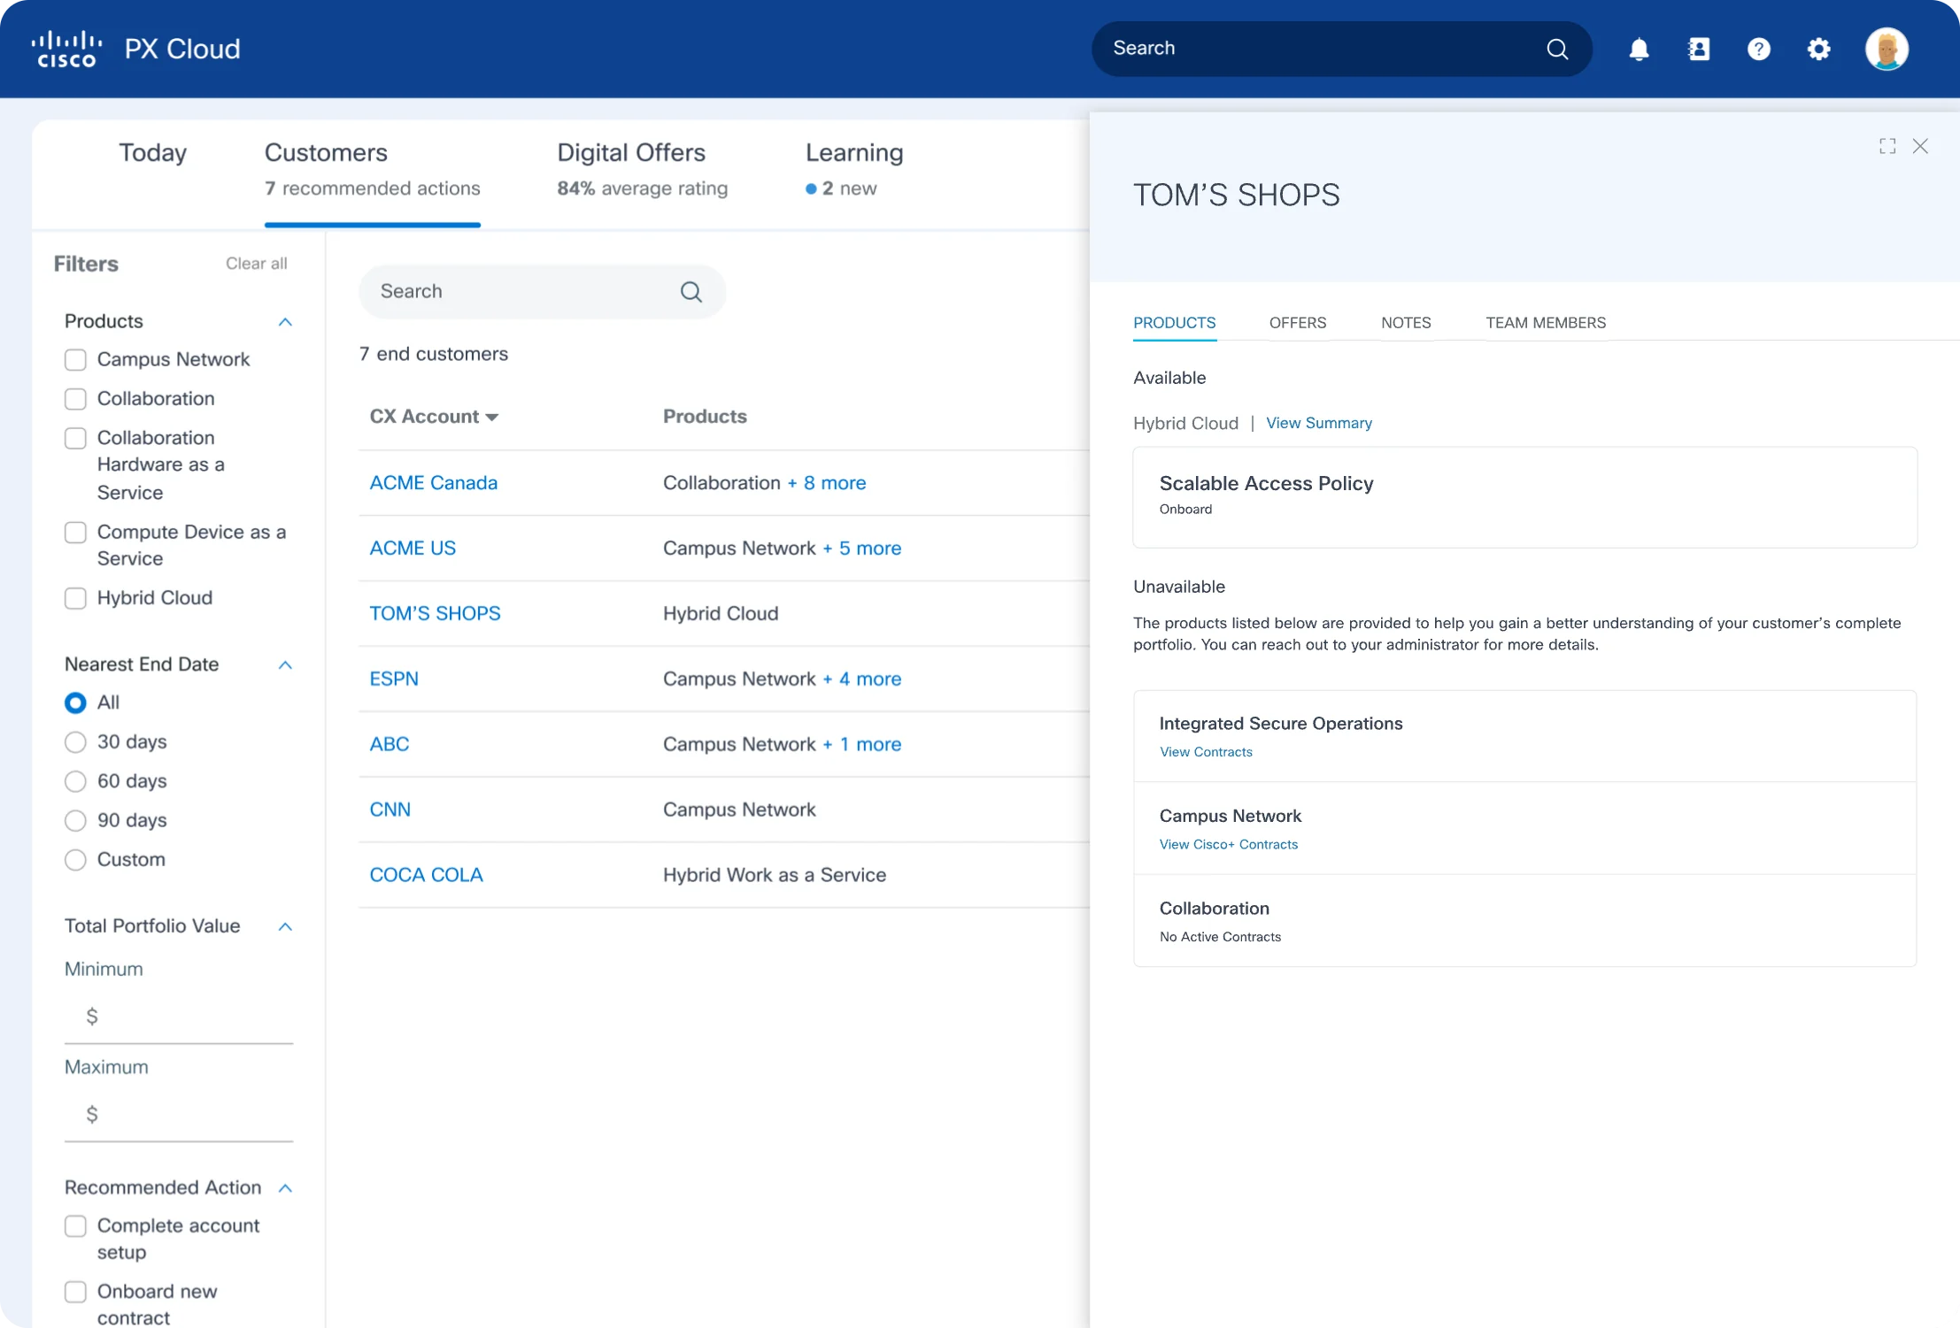
Task: Select the 60 days radio button
Action: click(75, 780)
